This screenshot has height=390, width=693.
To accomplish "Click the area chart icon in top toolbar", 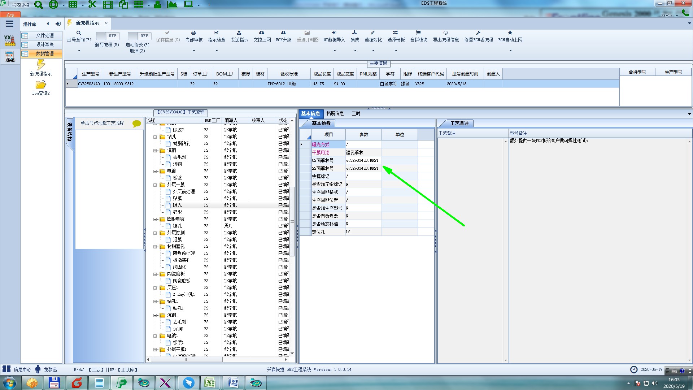I will [x=172, y=5].
